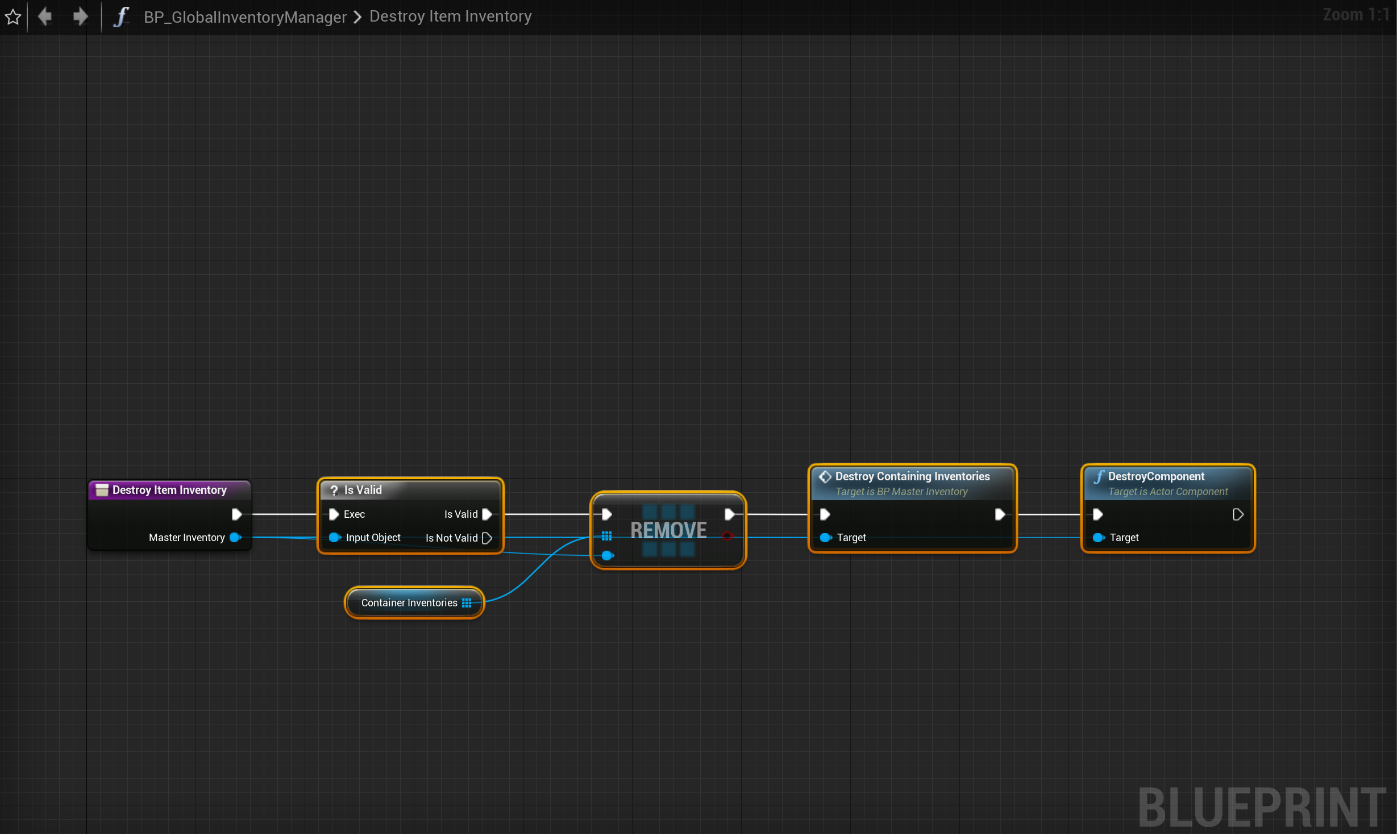Click the REMOVE node array input pin
The image size is (1397, 834).
[606, 536]
